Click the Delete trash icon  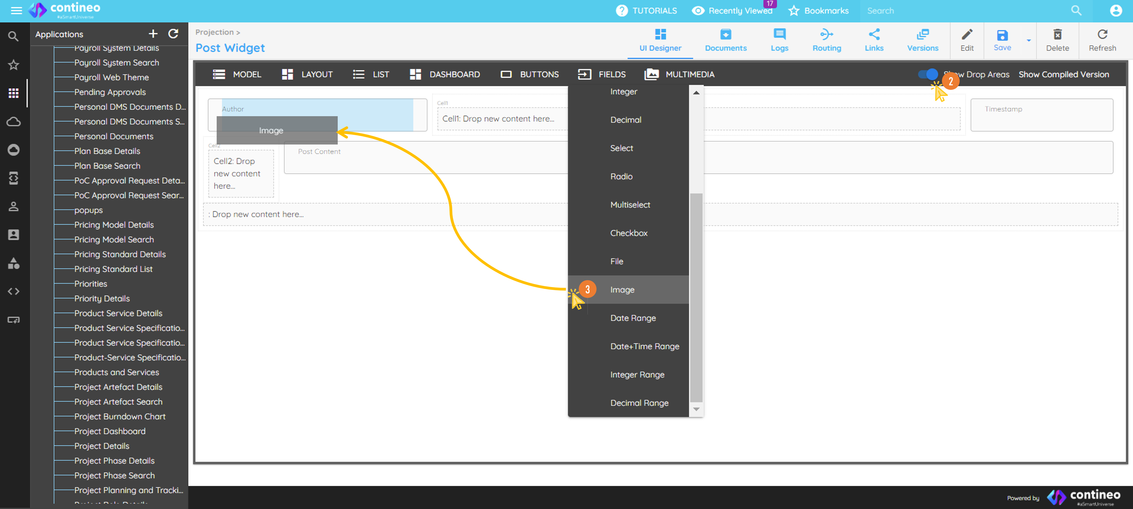[1057, 40]
